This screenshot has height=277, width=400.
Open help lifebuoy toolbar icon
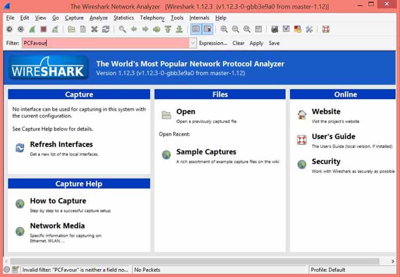pos(325,29)
